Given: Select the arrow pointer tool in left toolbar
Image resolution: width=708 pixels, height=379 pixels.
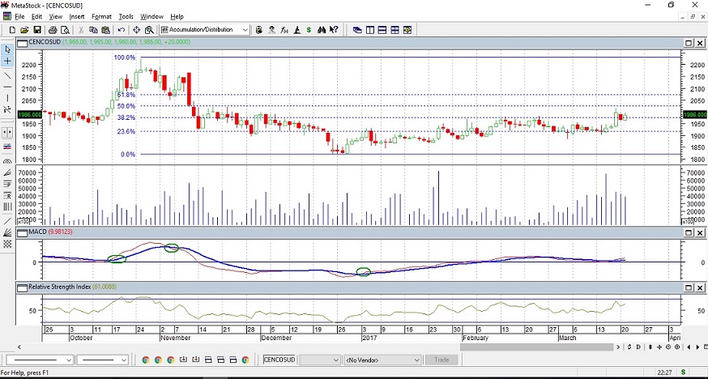Looking at the screenshot, I should 7,49.
